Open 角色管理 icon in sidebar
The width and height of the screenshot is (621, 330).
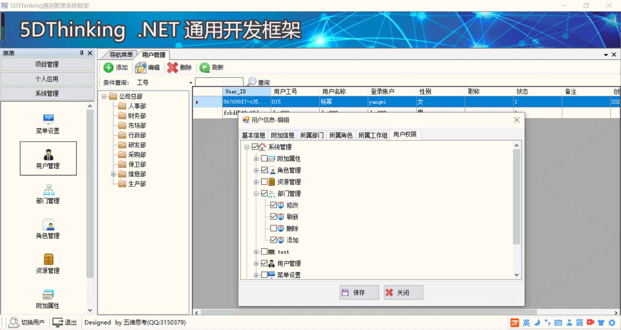click(x=48, y=224)
